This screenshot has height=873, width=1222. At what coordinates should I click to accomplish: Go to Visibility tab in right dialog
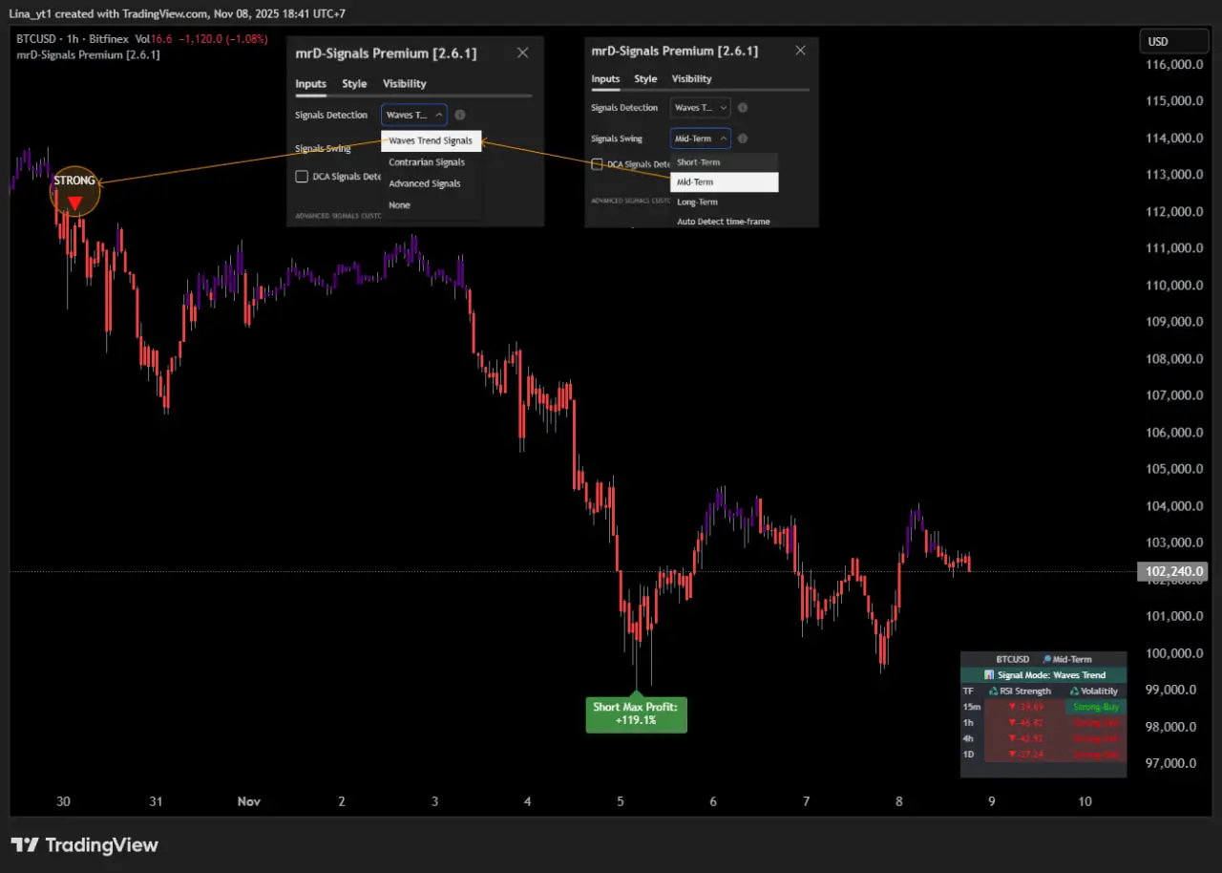pyautogui.click(x=692, y=79)
